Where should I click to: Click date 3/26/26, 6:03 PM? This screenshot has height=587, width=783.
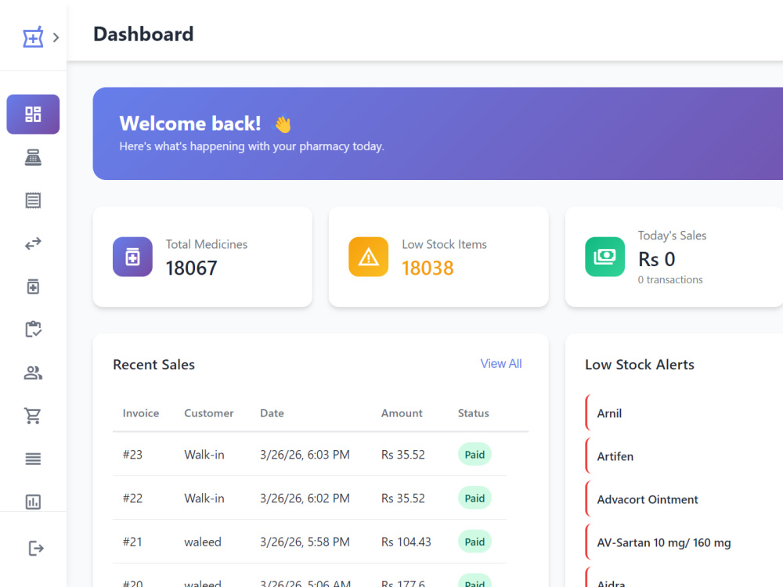[x=305, y=455]
